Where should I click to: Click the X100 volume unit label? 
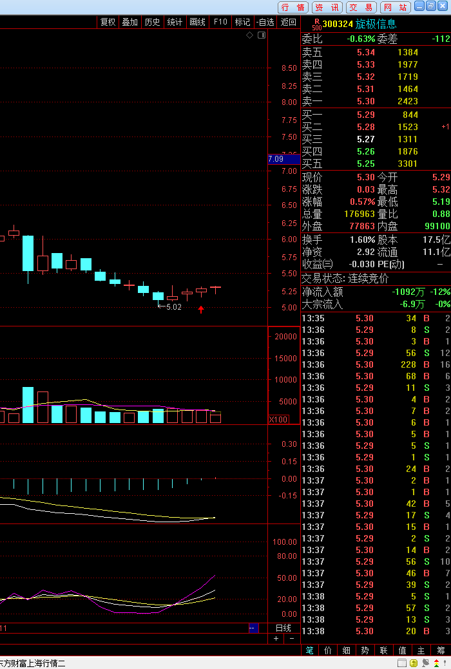click(278, 419)
